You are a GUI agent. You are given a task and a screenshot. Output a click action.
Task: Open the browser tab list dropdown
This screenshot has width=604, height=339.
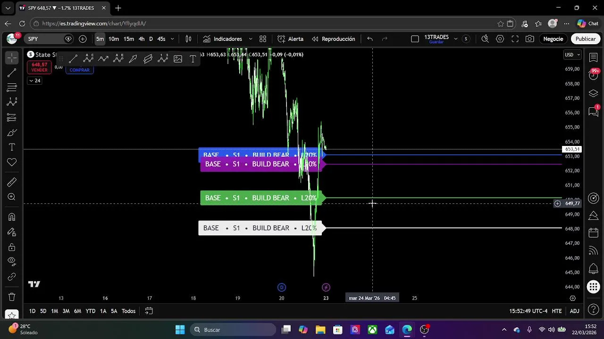pyautogui.click(x=8, y=8)
